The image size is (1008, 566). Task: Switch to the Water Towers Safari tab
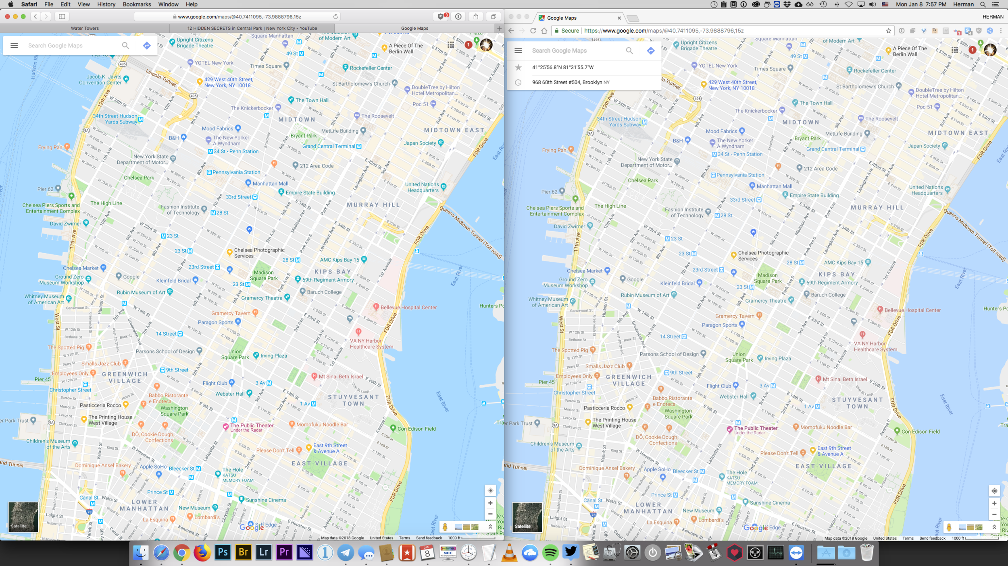point(85,28)
